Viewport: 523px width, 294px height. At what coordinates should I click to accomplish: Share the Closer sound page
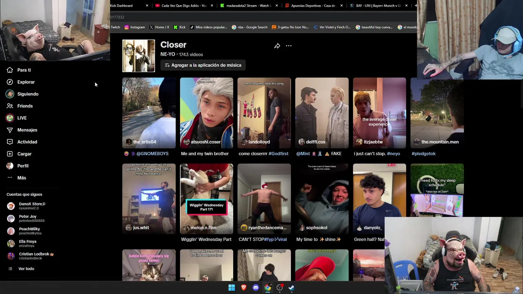point(277,46)
